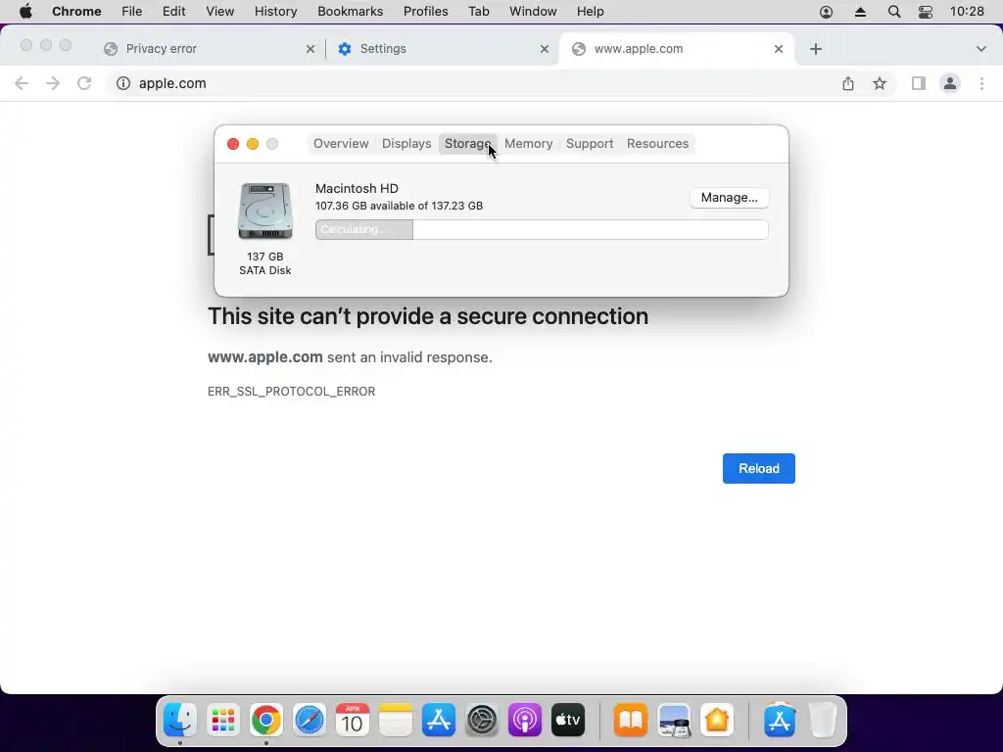Open the Window menu
1003x752 pixels.
point(533,12)
